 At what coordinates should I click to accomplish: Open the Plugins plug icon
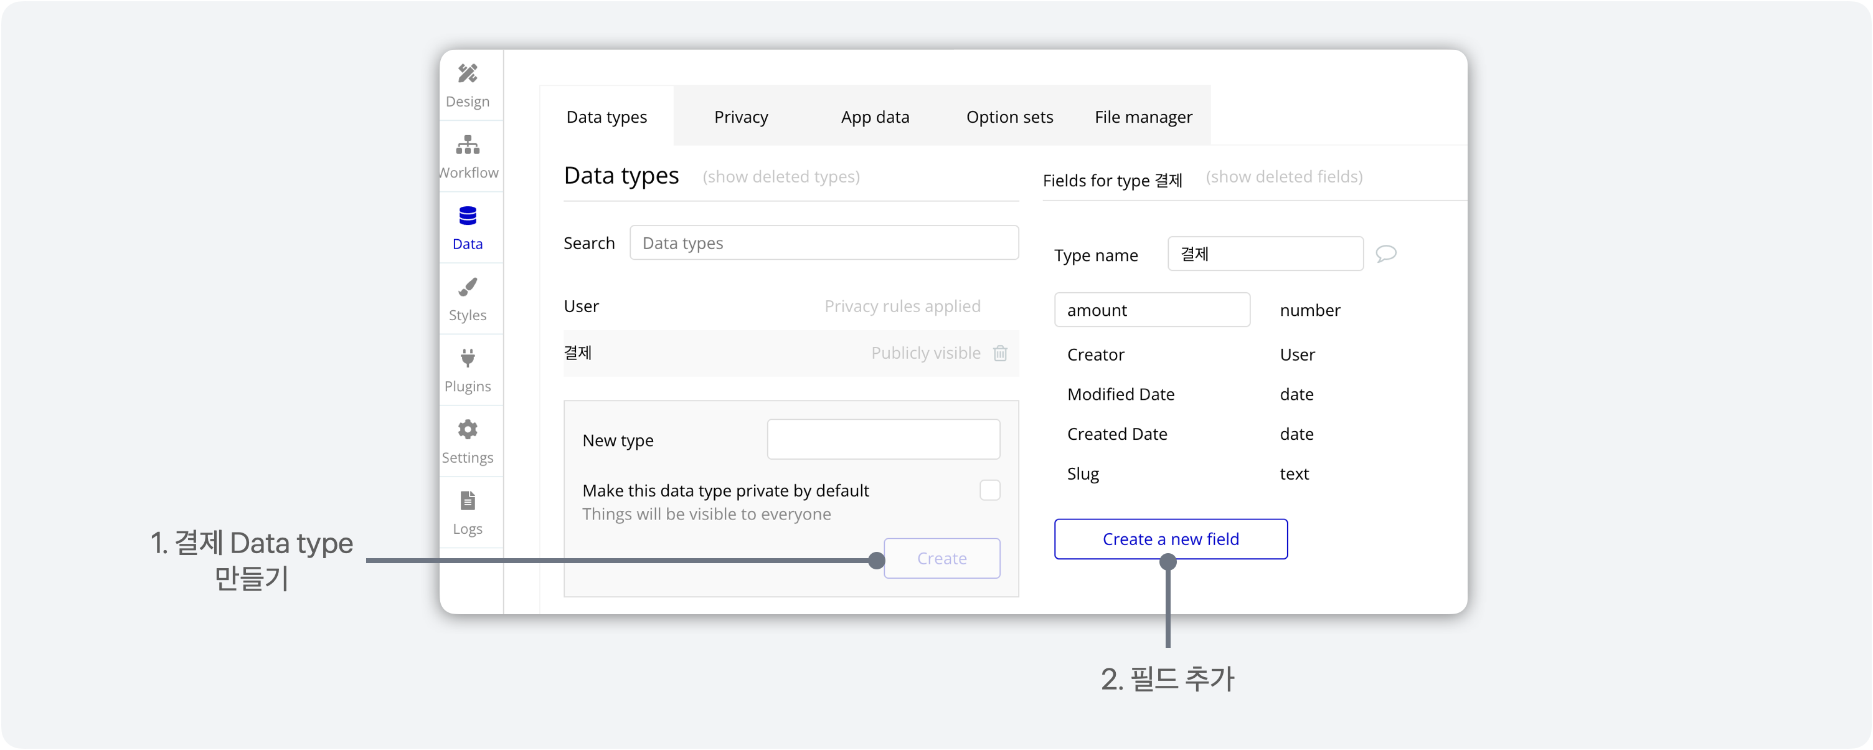tap(468, 358)
